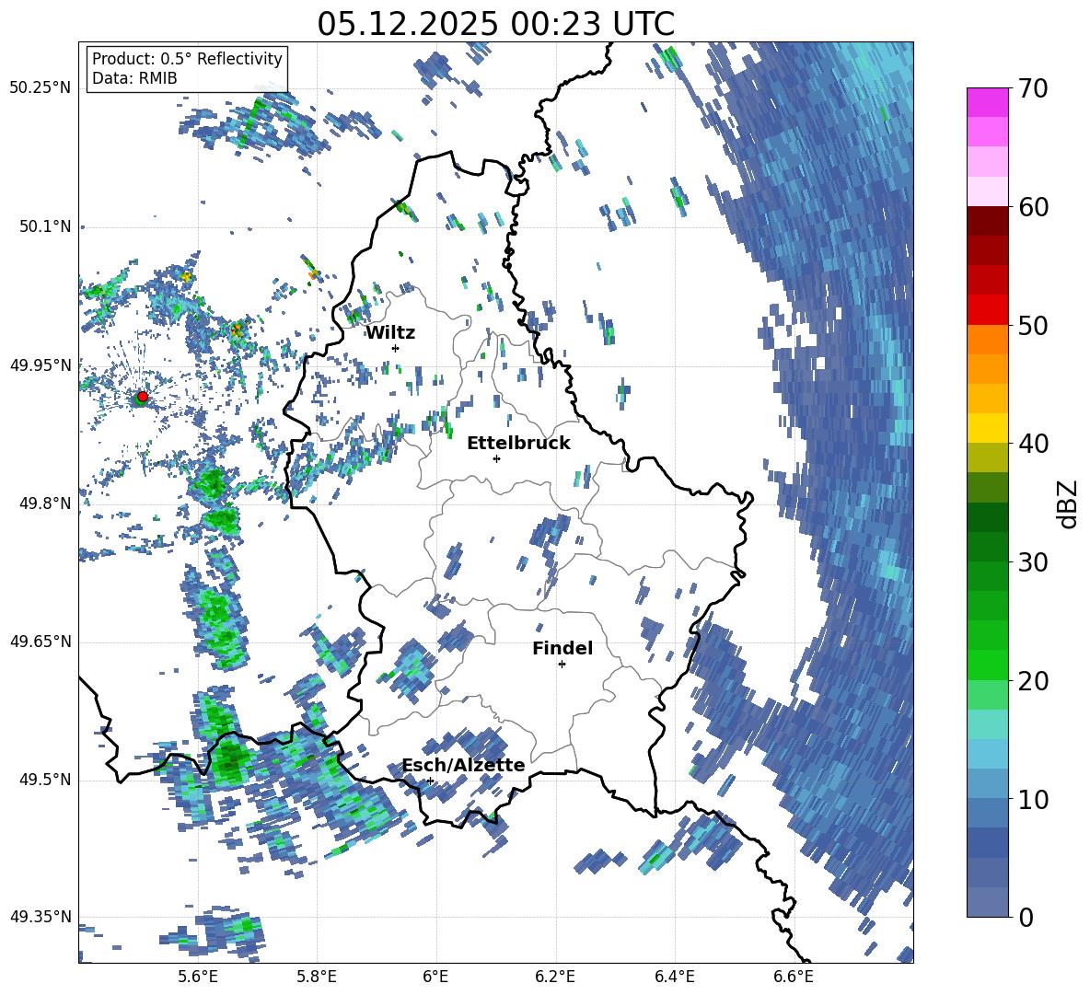Click the 49.35°N latitude label
The image size is (1090, 995).
click(x=41, y=917)
